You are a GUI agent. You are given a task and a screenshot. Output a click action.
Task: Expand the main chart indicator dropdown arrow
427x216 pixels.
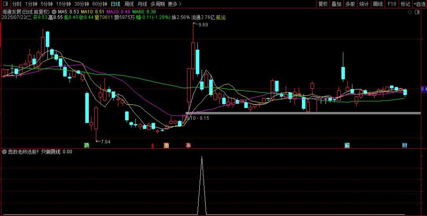pyautogui.click(x=54, y=12)
